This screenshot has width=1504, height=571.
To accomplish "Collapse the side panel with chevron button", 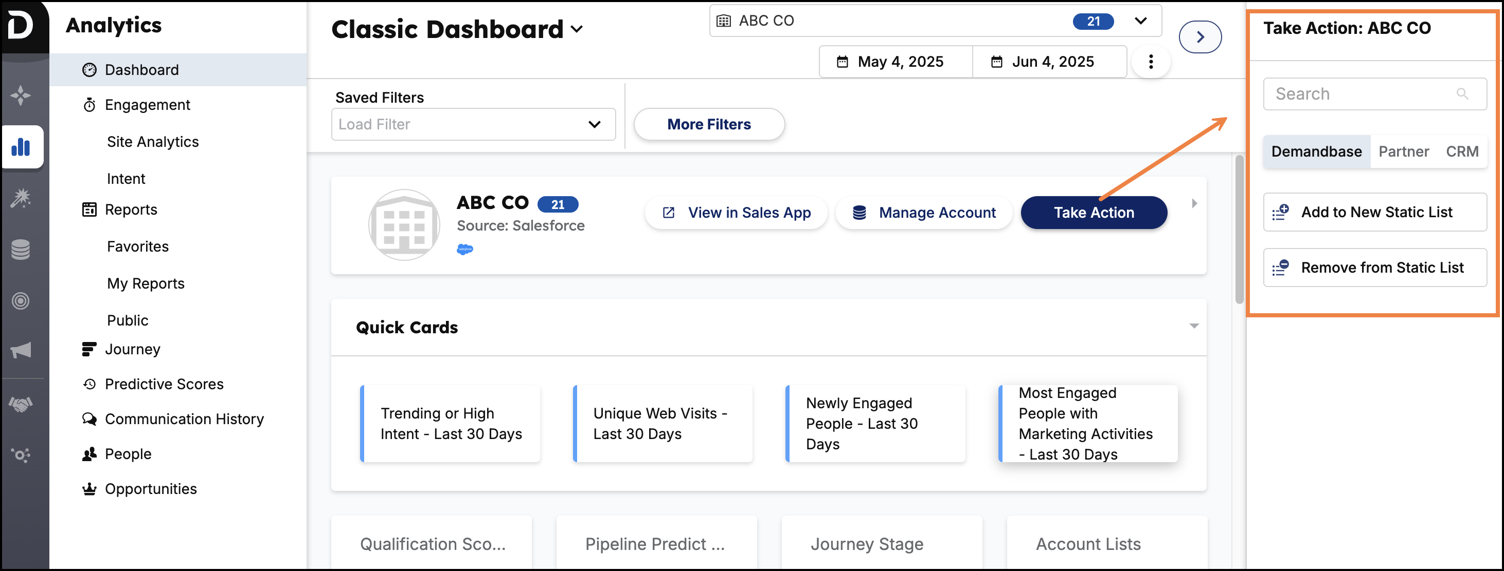I will pos(1200,37).
